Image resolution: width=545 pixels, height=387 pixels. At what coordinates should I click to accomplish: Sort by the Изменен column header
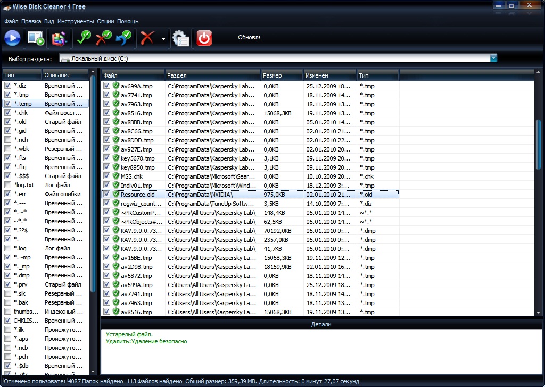[x=330, y=75]
